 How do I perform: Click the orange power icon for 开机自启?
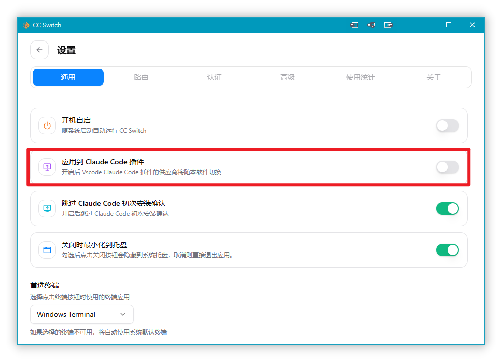[x=47, y=126]
